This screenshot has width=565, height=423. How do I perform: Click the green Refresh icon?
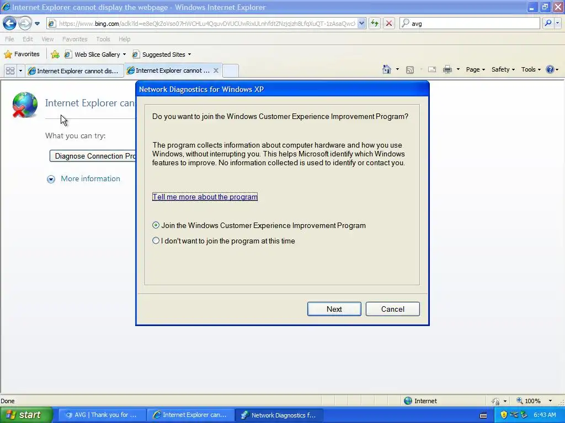coord(375,24)
